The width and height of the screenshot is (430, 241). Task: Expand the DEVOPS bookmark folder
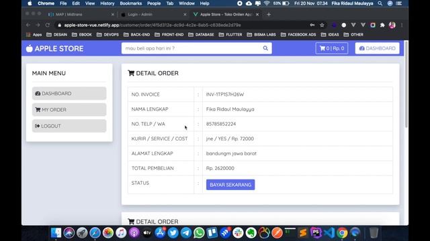pyautogui.click(x=107, y=35)
